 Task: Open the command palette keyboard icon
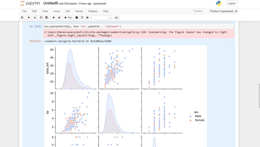[116, 18]
